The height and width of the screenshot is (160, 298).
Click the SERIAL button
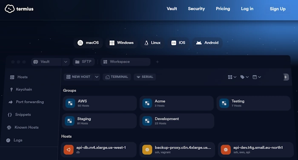(x=145, y=77)
